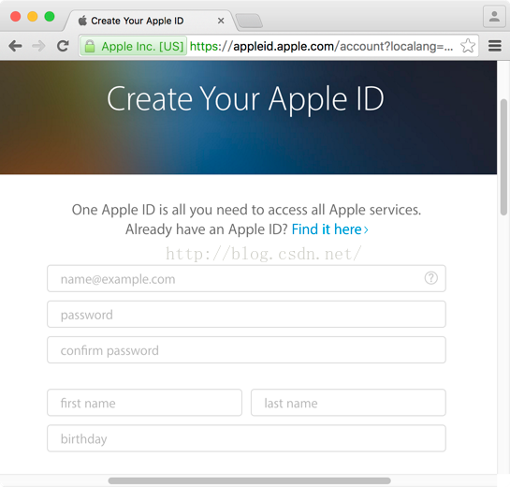Viewport: 510px width, 487px height.
Task: Click the confirm password field
Action: pyautogui.click(x=246, y=350)
